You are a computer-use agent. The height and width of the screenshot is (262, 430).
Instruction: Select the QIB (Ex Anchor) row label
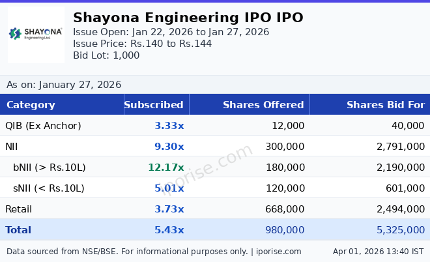click(43, 126)
